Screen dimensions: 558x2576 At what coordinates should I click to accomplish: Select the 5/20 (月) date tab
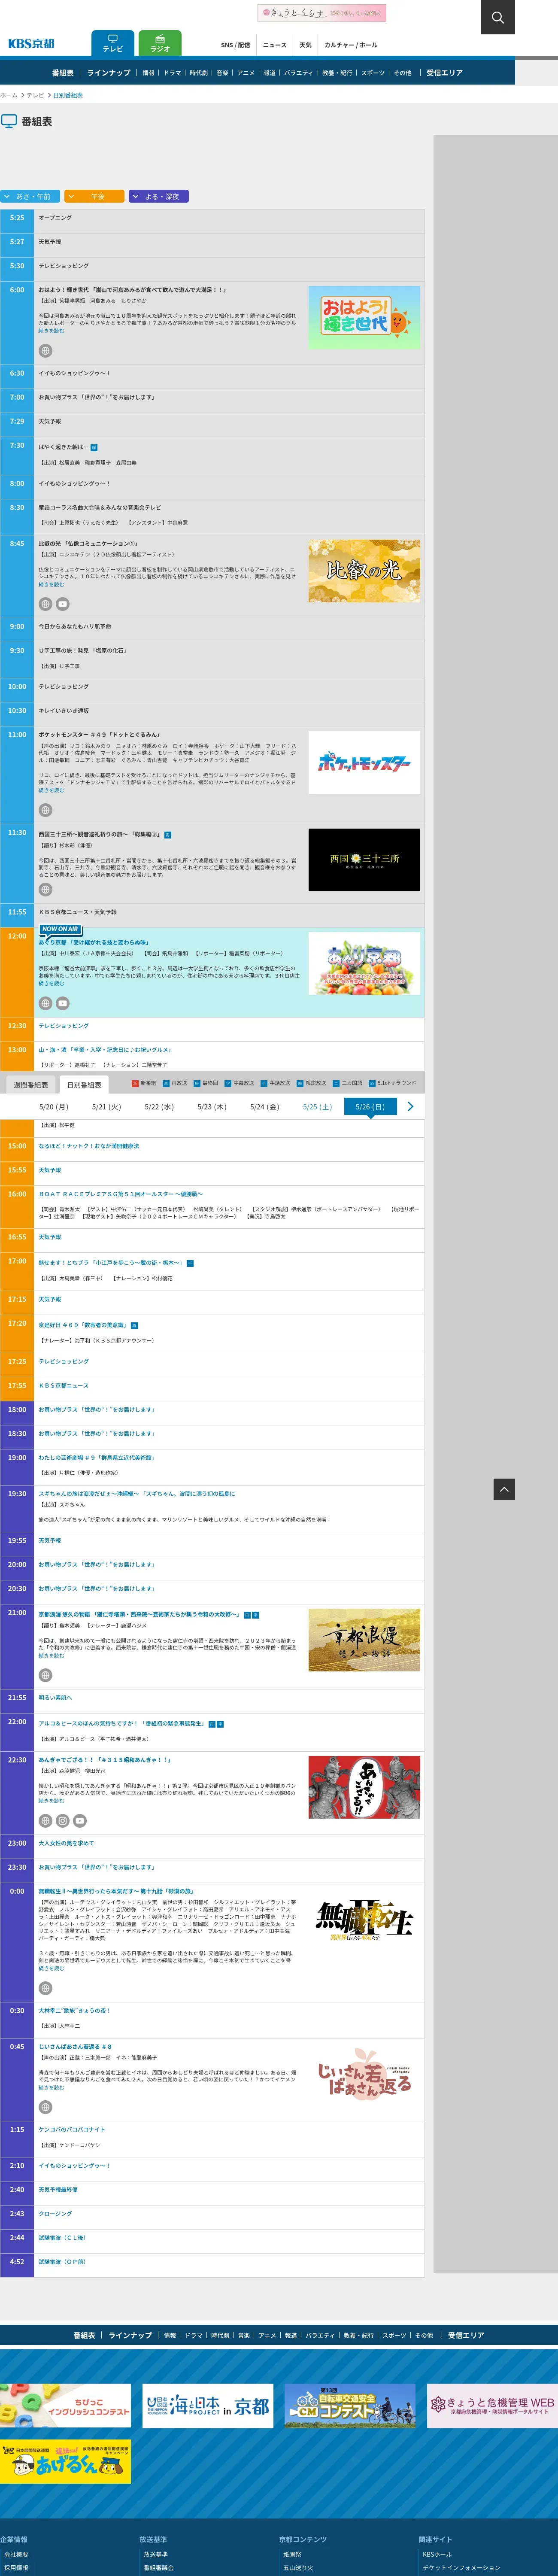pos(54,1107)
